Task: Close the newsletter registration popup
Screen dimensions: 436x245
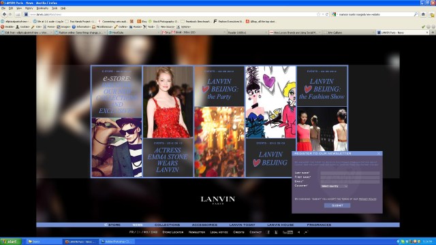Action: (379, 154)
